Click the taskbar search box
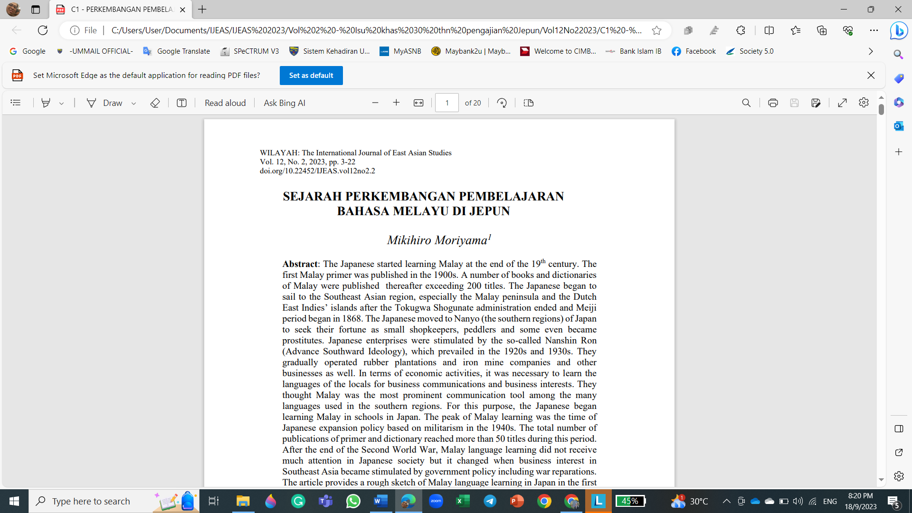Screen dimensions: 912x513 pyautogui.click(x=114, y=501)
